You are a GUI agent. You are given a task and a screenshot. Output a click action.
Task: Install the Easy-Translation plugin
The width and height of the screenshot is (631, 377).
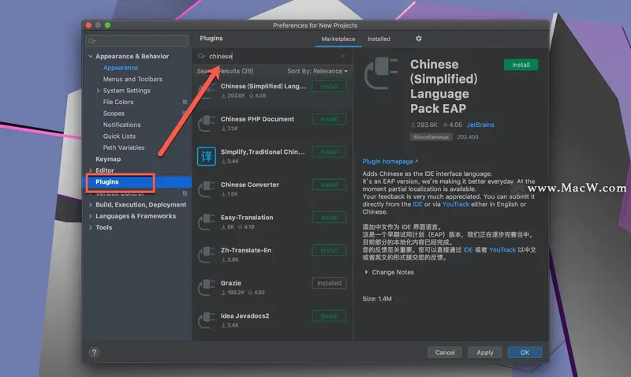329,218
